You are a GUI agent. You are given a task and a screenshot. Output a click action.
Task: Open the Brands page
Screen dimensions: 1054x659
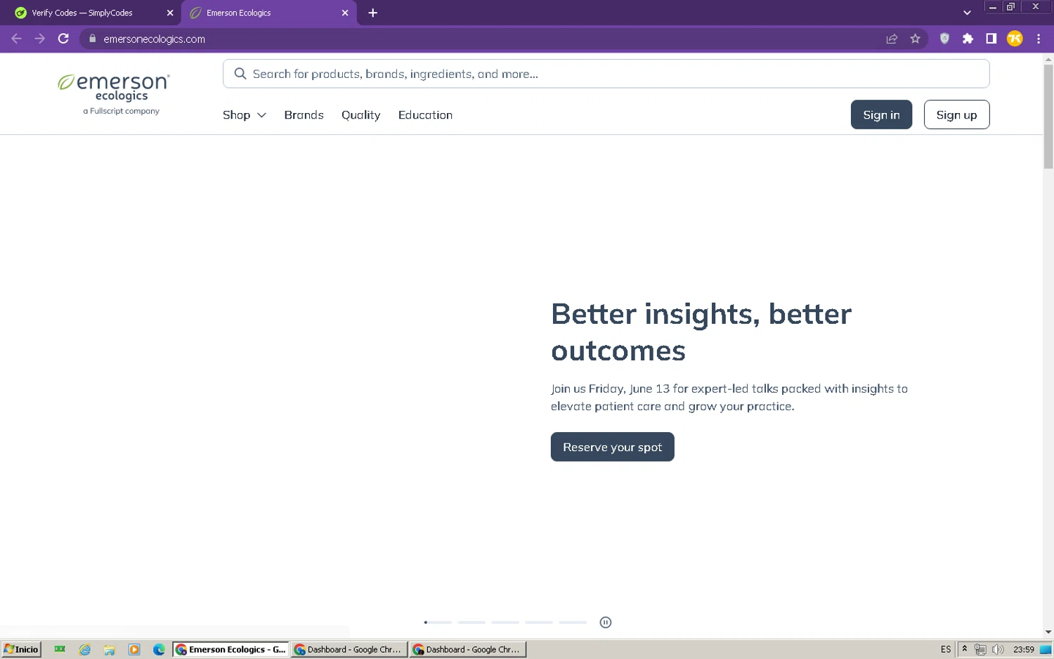304,115
